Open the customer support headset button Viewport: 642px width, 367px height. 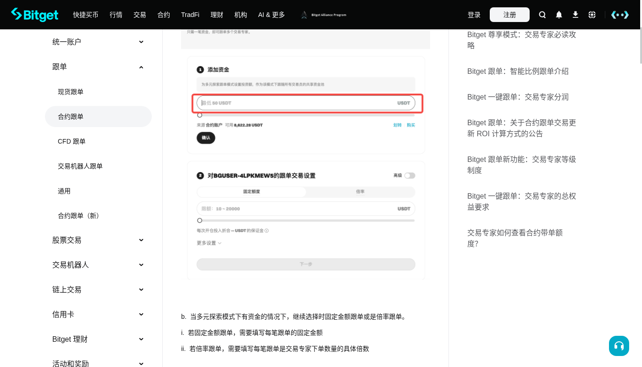coord(619,346)
